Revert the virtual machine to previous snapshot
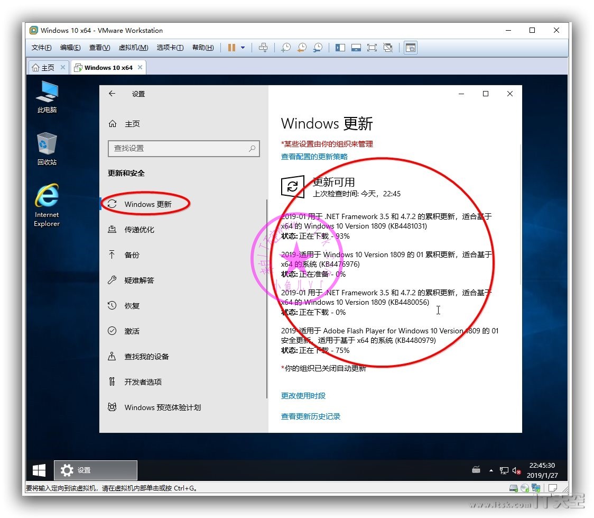Viewport: 594px width, 518px height. (x=302, y=48)
